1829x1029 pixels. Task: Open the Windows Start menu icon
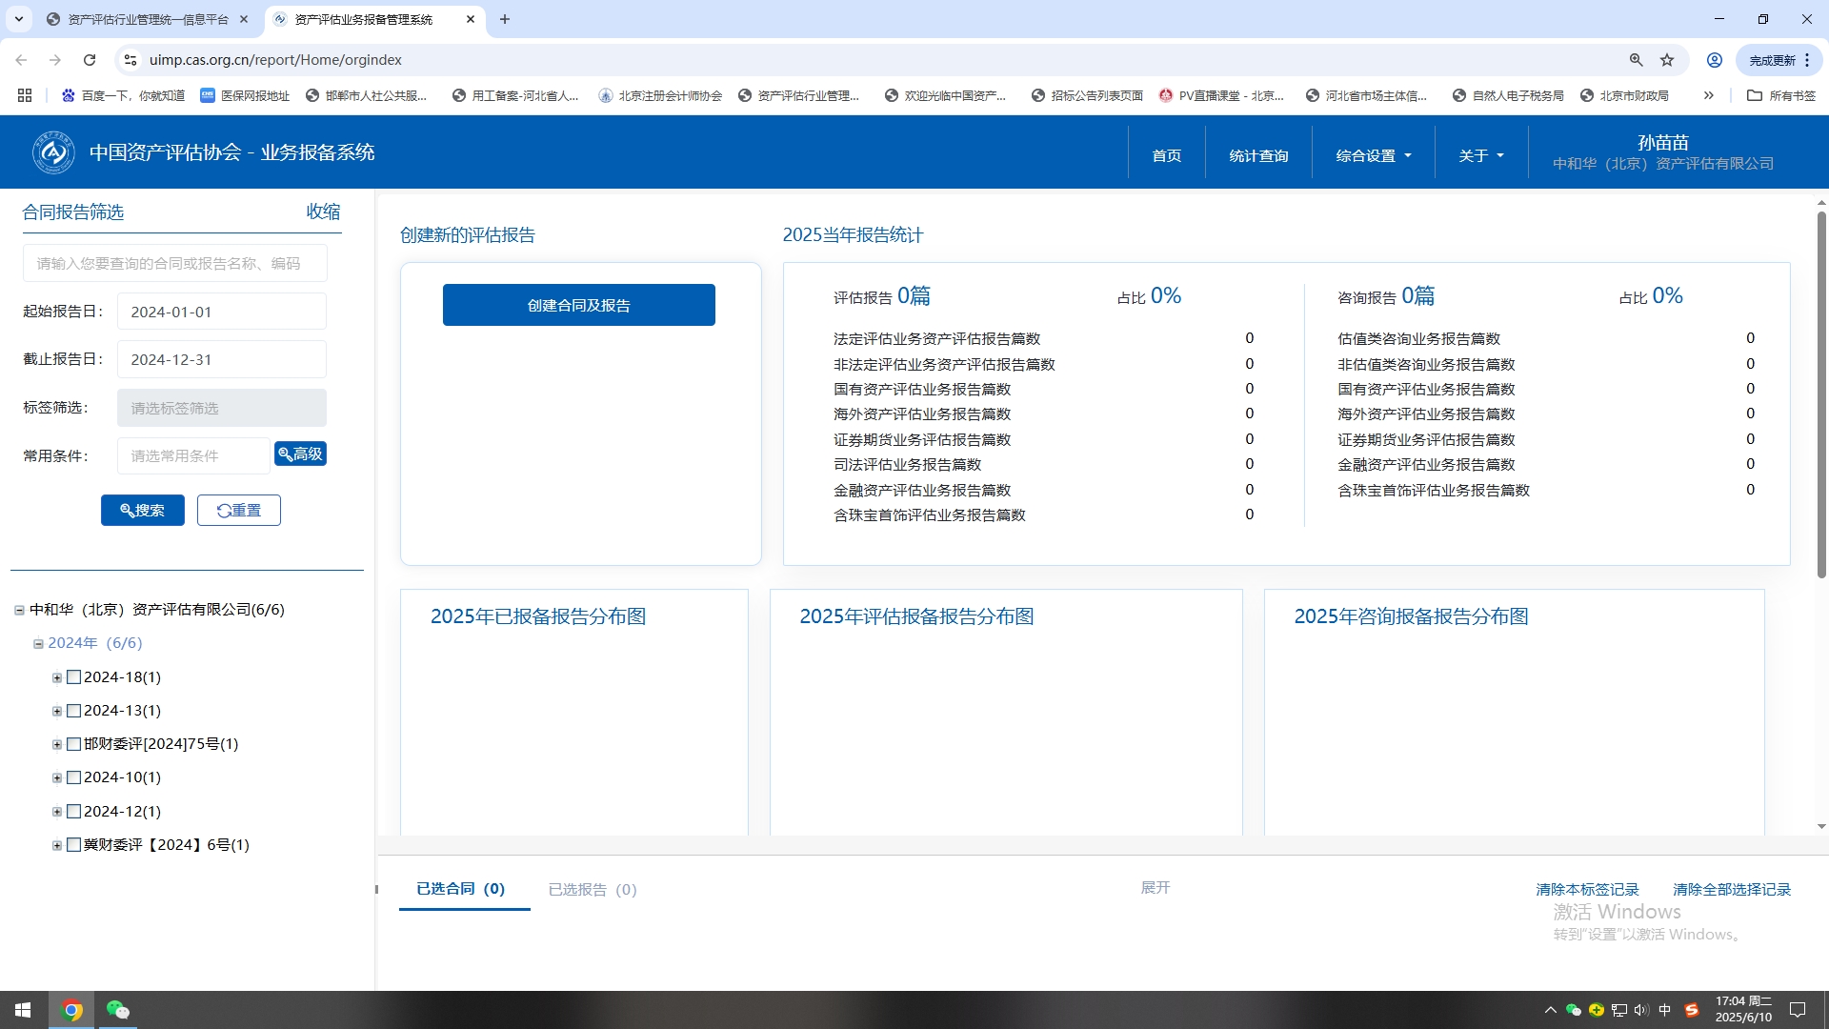23,1010
